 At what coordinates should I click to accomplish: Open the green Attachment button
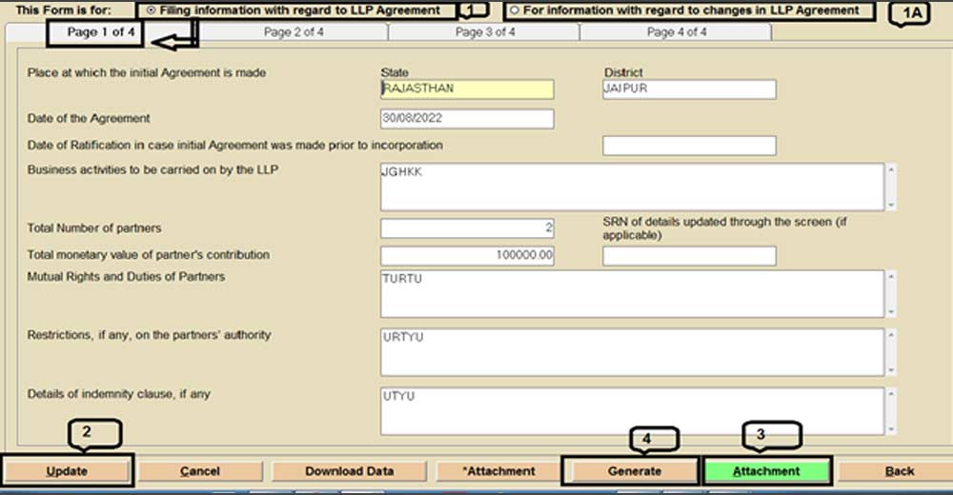(766, 470)
